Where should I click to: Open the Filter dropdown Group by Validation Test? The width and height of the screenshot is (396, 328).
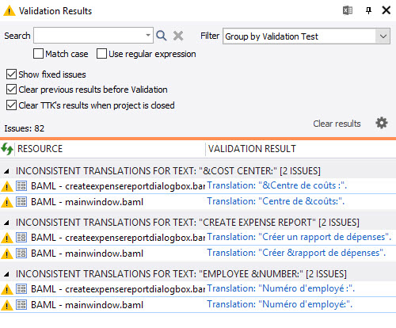pyautogui.click(x=307, y=36)
